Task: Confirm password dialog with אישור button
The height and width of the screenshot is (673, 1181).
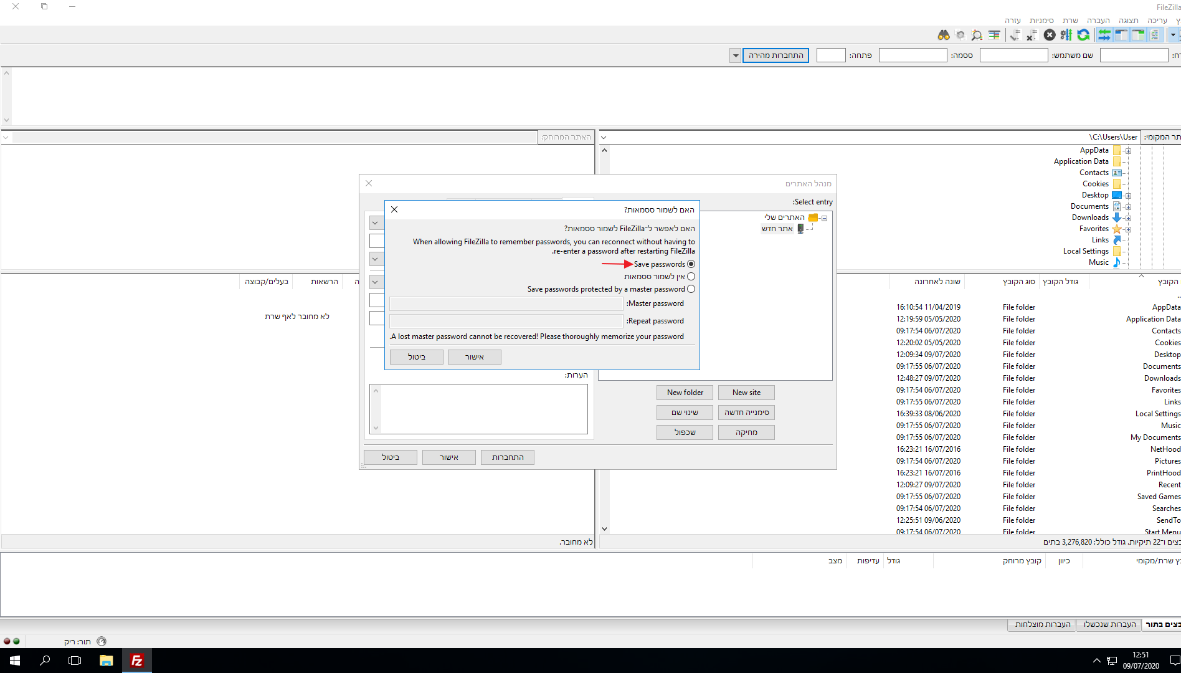Action: (x=475, y=357)
